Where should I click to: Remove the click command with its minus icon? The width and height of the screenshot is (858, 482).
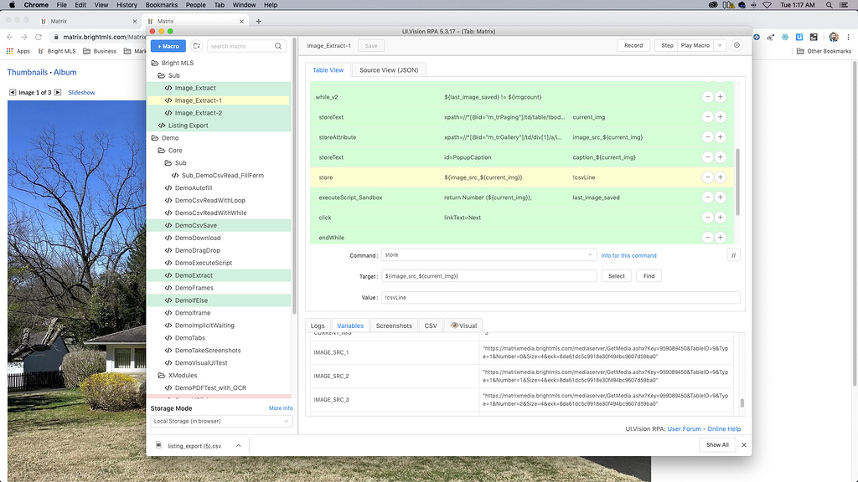707,217
